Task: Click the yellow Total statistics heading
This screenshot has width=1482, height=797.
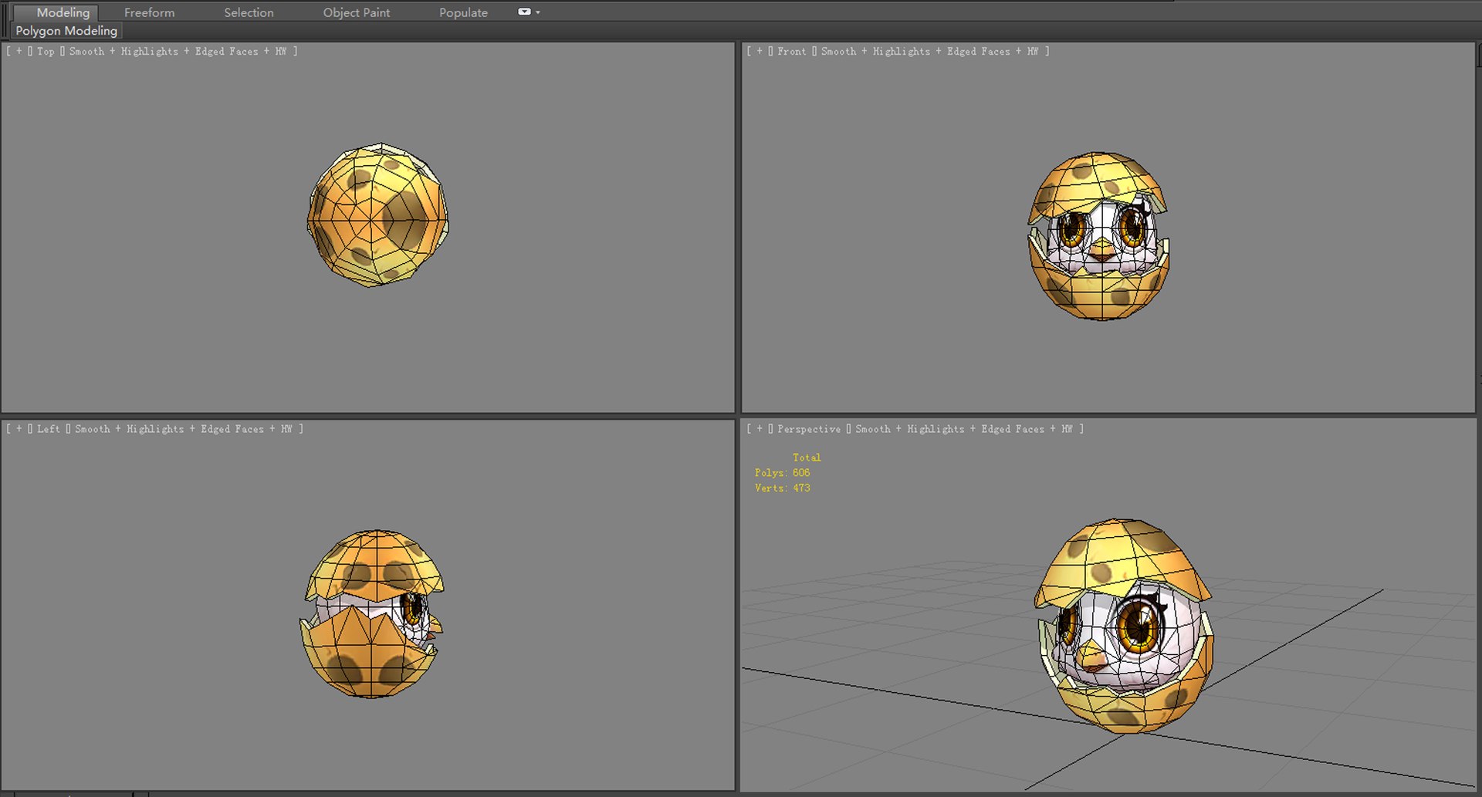Action: click(x=807, y=458)
